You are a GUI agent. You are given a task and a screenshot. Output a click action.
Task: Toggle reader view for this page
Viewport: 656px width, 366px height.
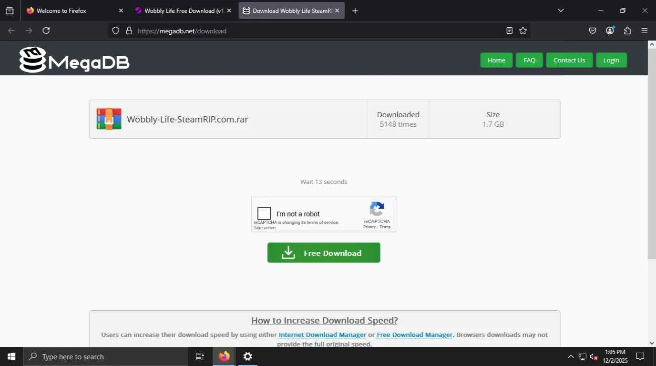click(509, 30)
